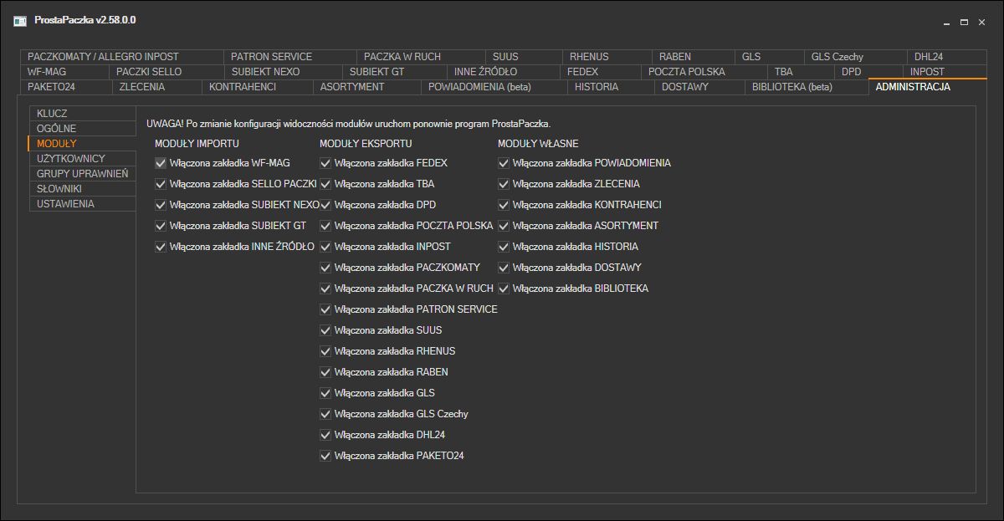The height and width of the screenshot is (521, 1004).
Task: Switch to the GLS tab
Action: coord(770,57)
